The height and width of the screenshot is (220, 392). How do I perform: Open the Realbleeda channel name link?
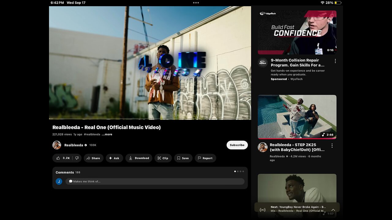point(73,145)
